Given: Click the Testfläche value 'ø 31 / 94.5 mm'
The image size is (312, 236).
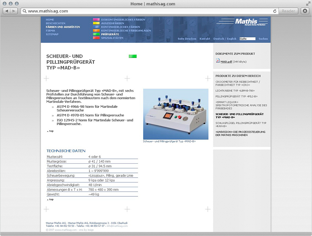Looking at the screenshot, I should [100, 166].
